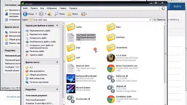Open the Interface folder icon
Image resolution: width=187 pixels, height=105 pixels.
point(111,37)
